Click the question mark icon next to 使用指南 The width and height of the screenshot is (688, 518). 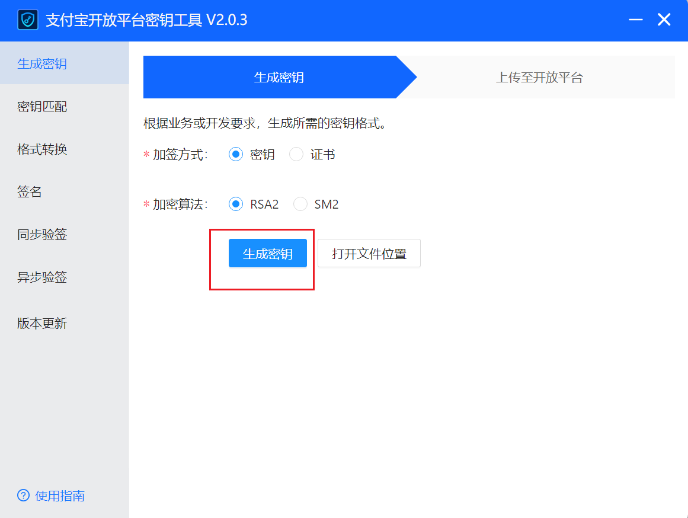[23, 496]
